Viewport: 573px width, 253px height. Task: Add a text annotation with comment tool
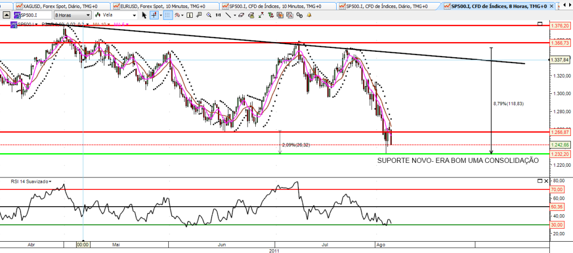(199, 15)
